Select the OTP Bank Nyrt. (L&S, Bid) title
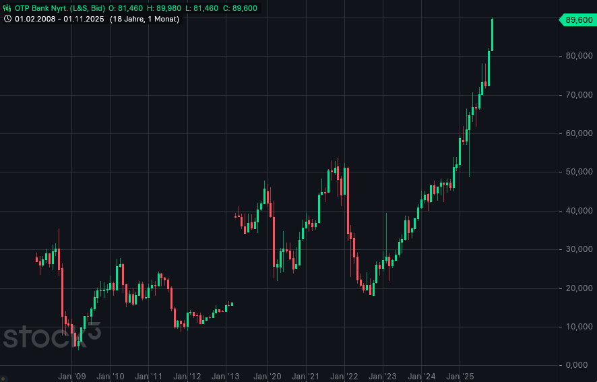This screenshot has width=597, height=382. [x=59, y=8]
